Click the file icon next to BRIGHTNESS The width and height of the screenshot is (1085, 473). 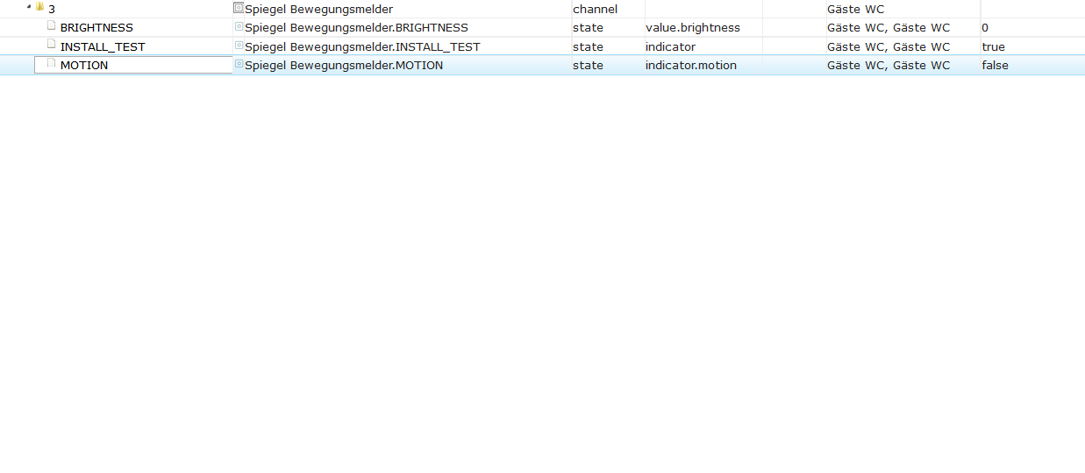pos(51,26)
